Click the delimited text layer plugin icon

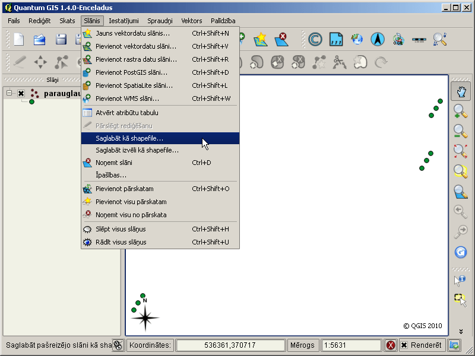336,40
